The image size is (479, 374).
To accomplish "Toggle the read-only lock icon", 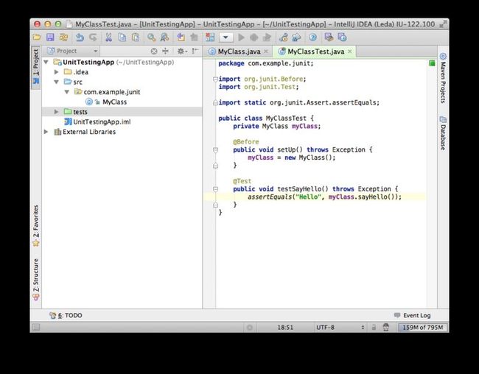I will [x=374, y=328].
